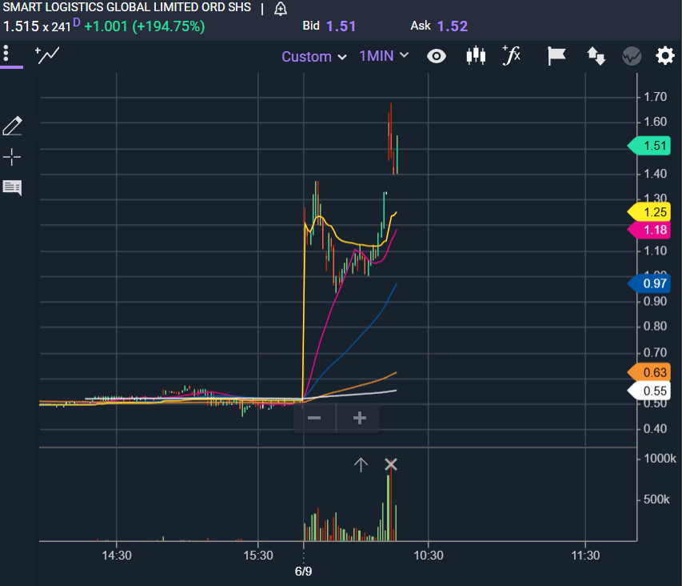Click the 6/9 date marker
This screenshot has height=586, width=682.
tap(303, 572)
